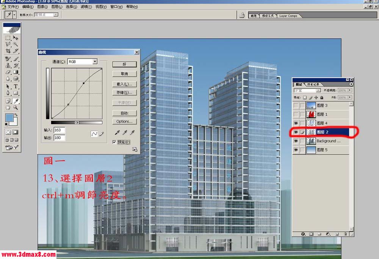Select the Crop tool
379x259 pixels.
tap(8, 51)
